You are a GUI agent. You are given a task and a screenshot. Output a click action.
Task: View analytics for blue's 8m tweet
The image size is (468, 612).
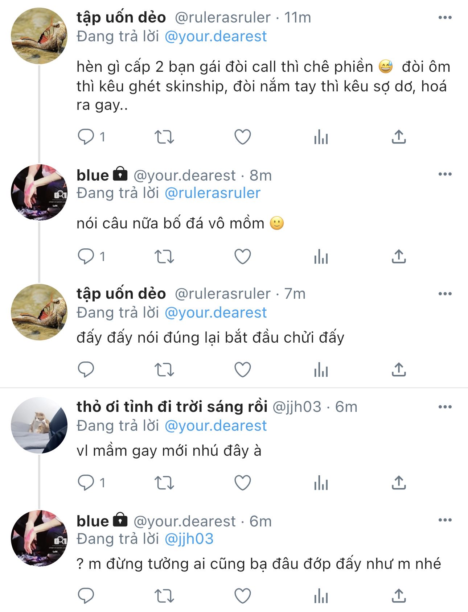pyautogui.click(x=321, y=257)
